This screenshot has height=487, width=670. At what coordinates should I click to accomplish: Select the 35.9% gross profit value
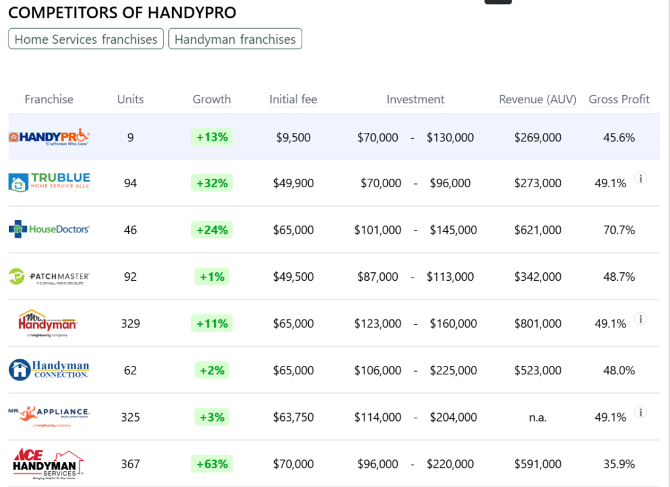click(619, 464)
